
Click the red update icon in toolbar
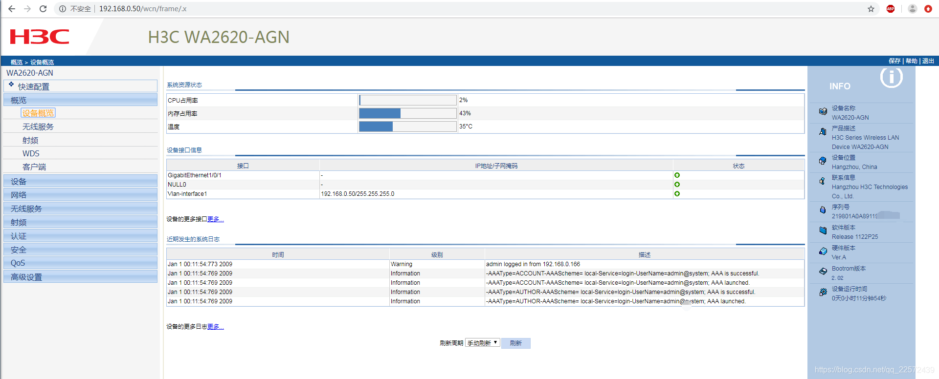pyautogui.click(x=928, y=9)
